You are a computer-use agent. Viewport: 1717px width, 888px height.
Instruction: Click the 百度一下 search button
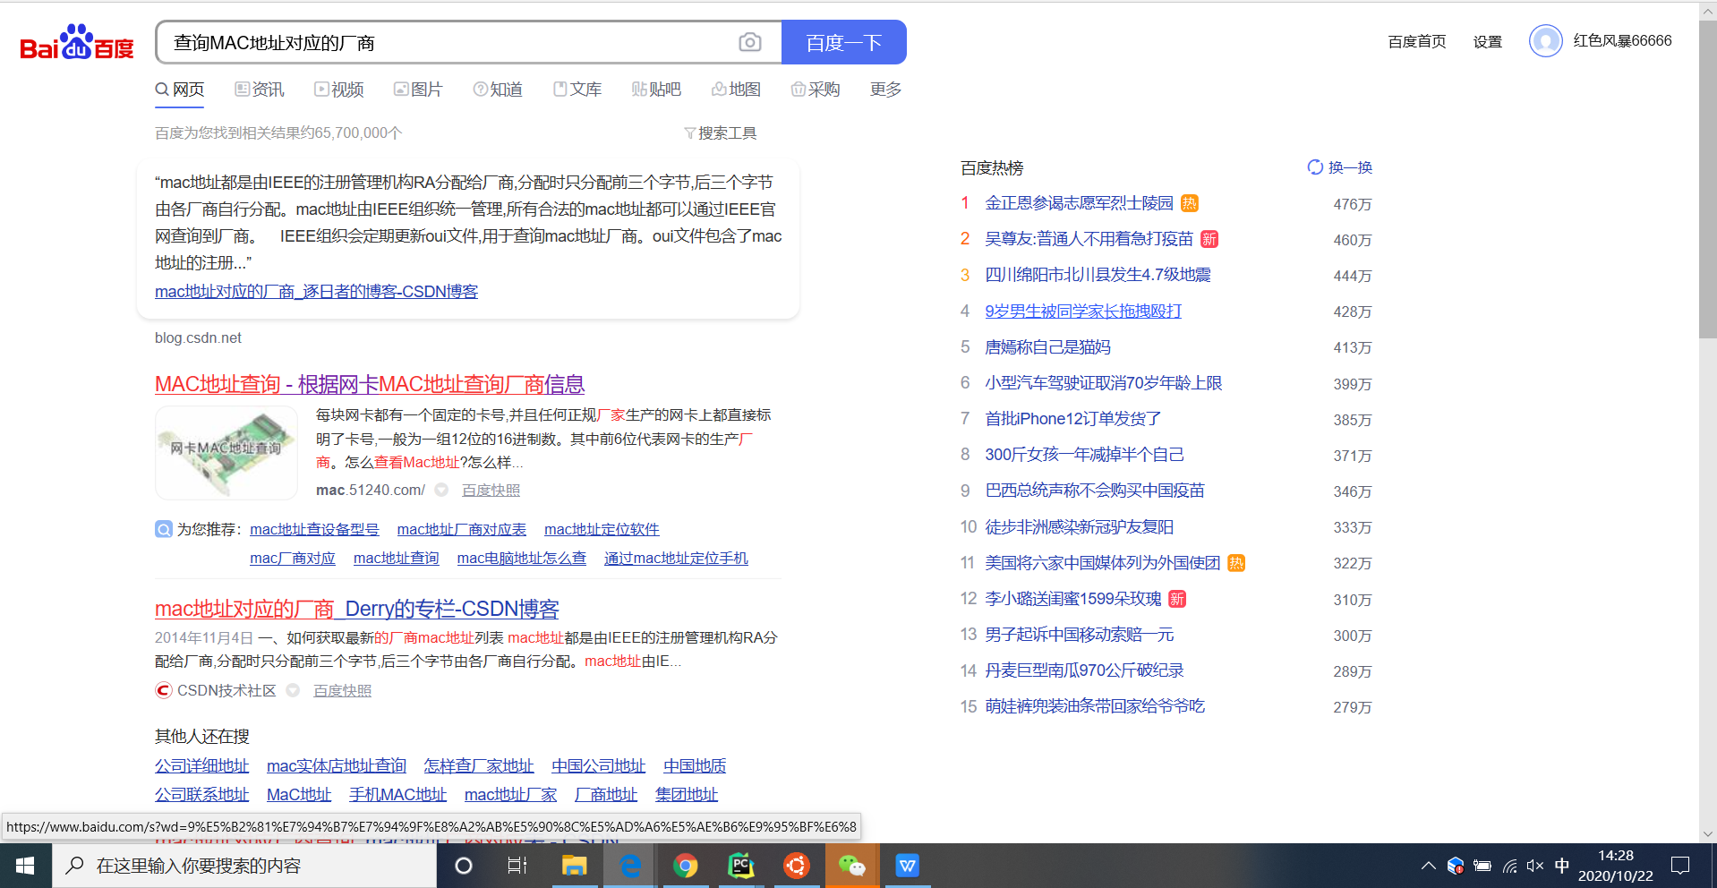coord(844,42)
